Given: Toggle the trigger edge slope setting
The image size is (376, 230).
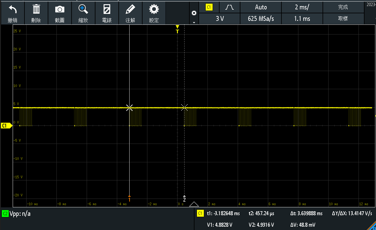Looking at the screenshot, I should click(x=230, y=7).
